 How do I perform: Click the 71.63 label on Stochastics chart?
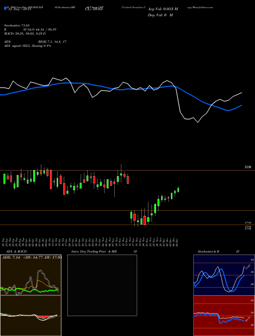247,268
